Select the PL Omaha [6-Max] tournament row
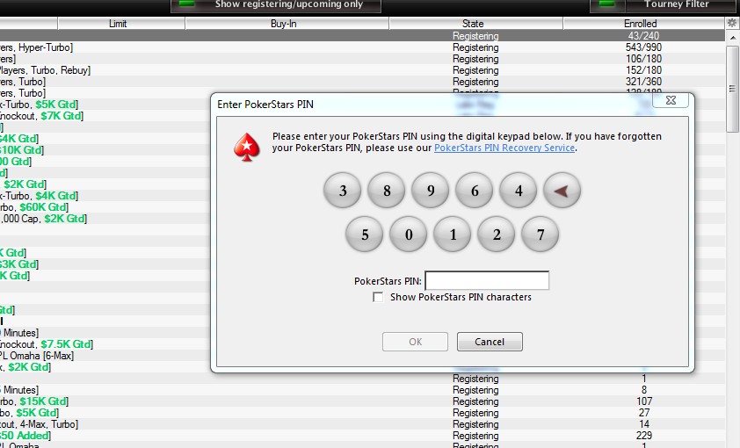The width and height of the screenshot is (740, 448). tap(105, 356)
